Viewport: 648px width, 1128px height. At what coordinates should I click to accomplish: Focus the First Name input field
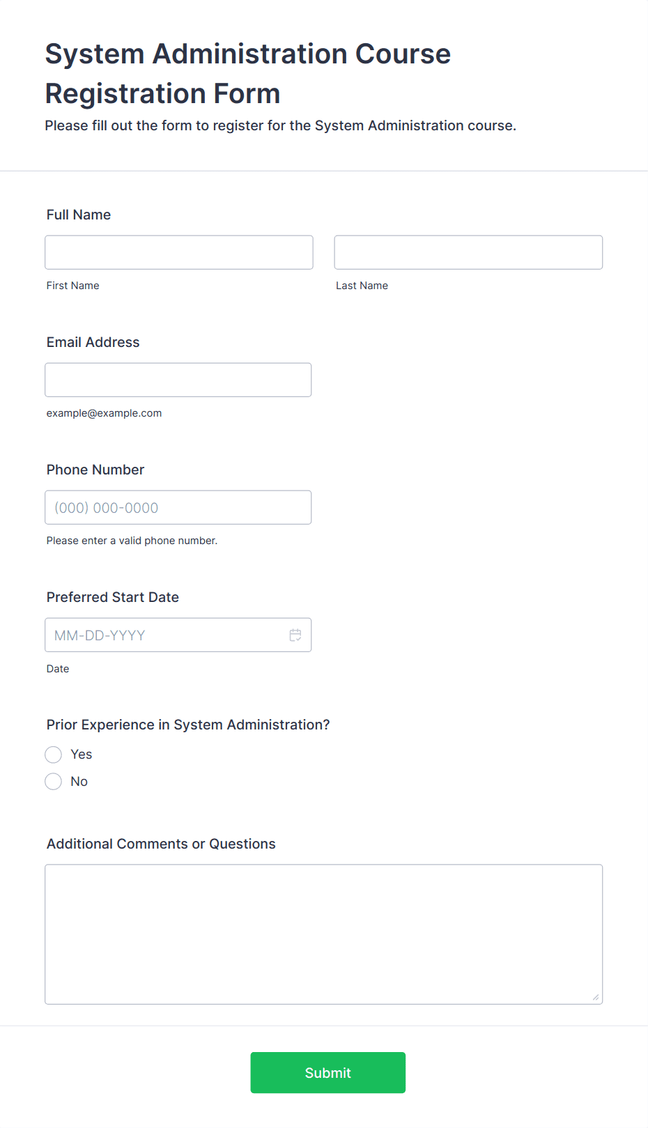(x=179, y=252)
